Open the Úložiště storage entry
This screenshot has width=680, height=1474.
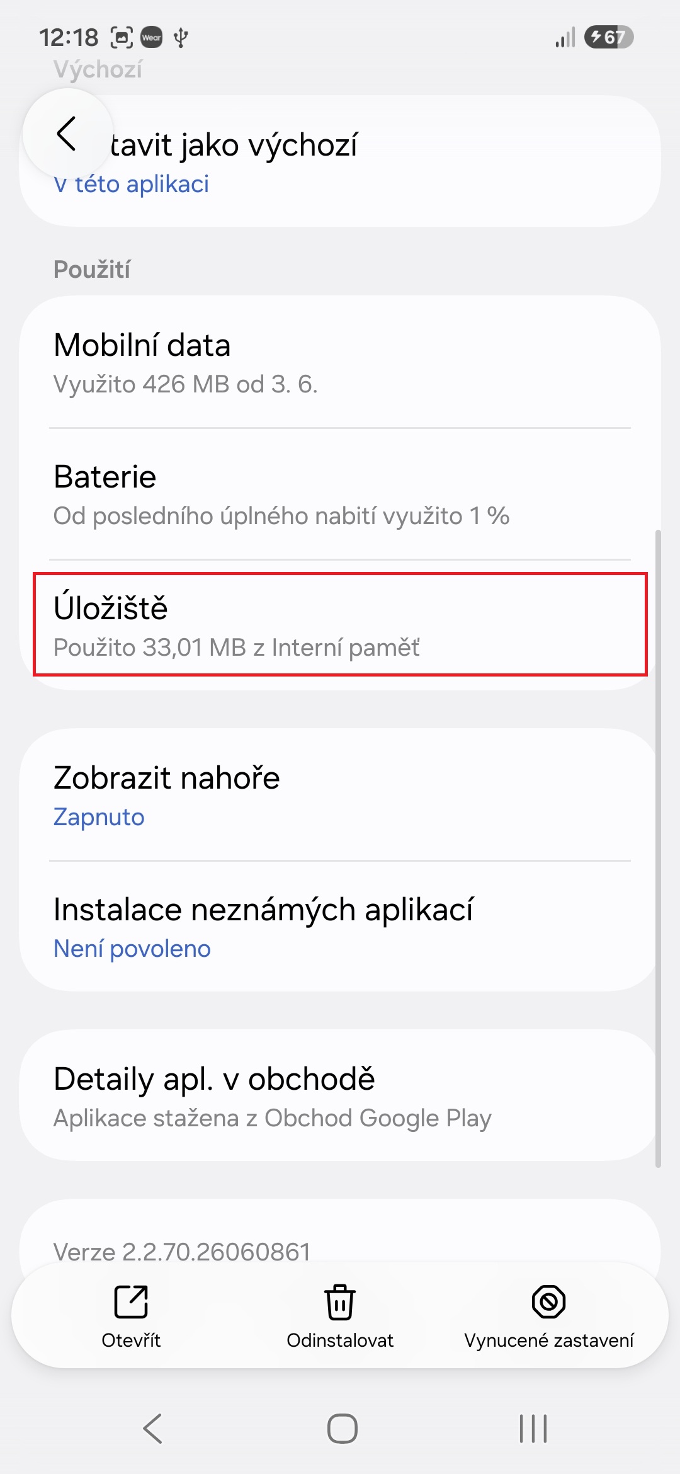pyautogui.click(x=340, y=624)
